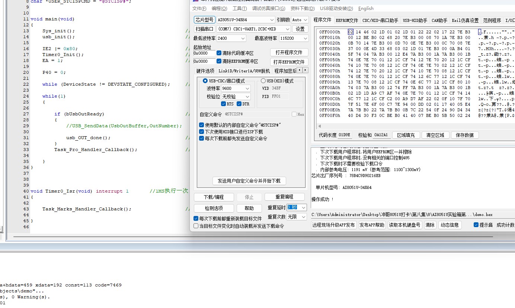
Task: Select USB(HID)模式 radio button
Action: 263,81
